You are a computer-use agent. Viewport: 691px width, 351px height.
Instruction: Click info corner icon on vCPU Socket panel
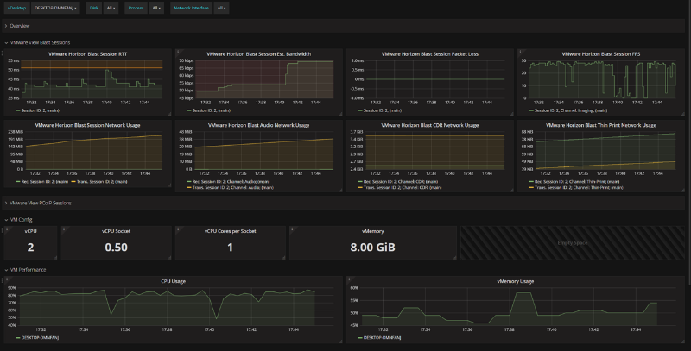click(x=64, y=229)
